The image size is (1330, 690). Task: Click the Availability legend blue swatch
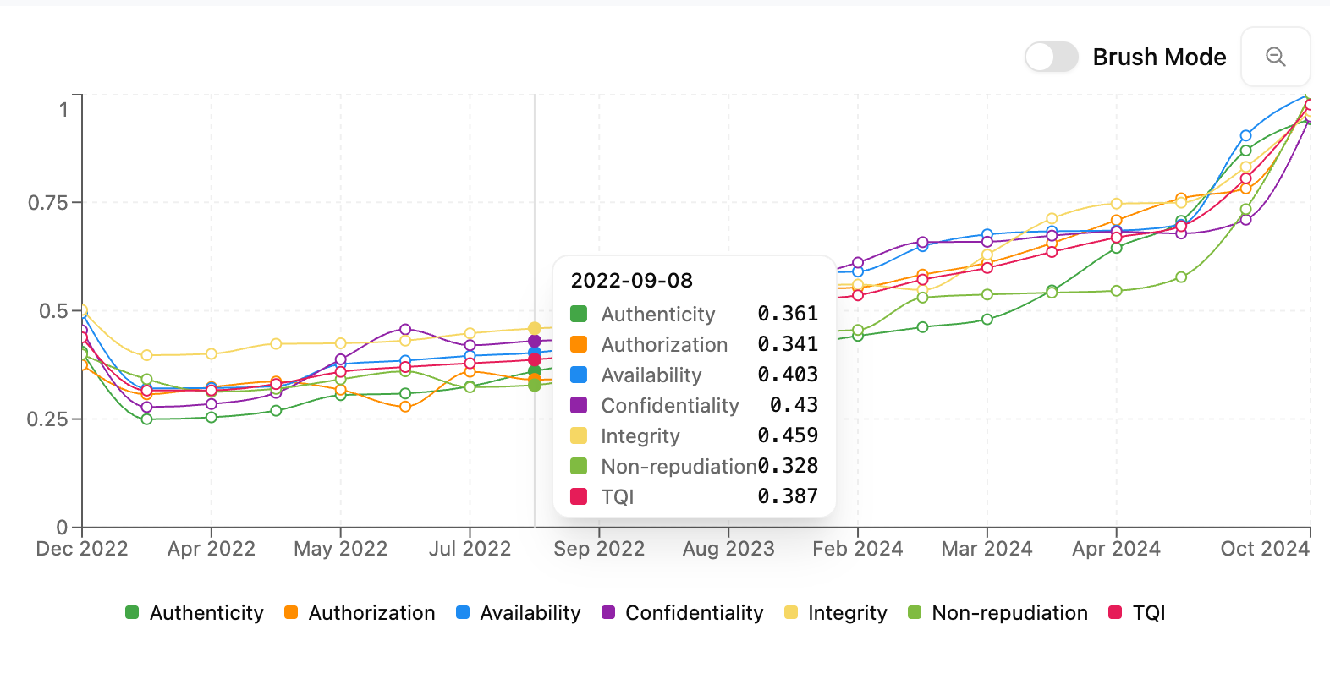463,613
